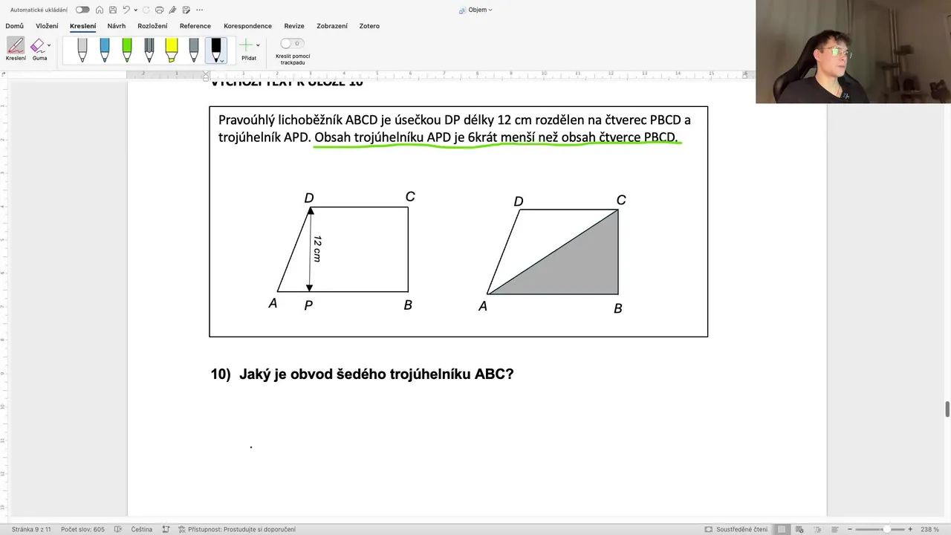Click the Undo arrow icon
This screenshot has width=951, height=535.
click(126, 10)
